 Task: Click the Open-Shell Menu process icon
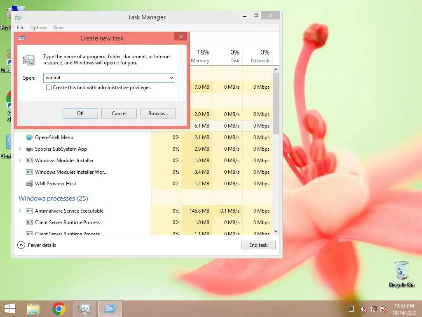point(29,137)
